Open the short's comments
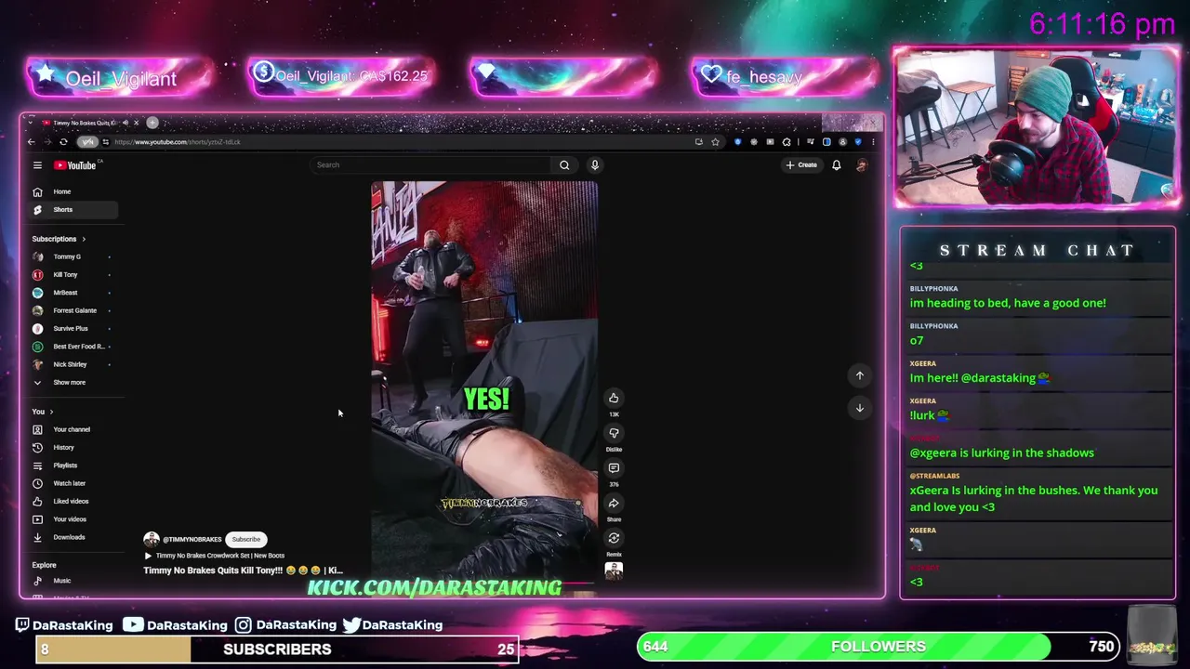 [x=614, y=468]
